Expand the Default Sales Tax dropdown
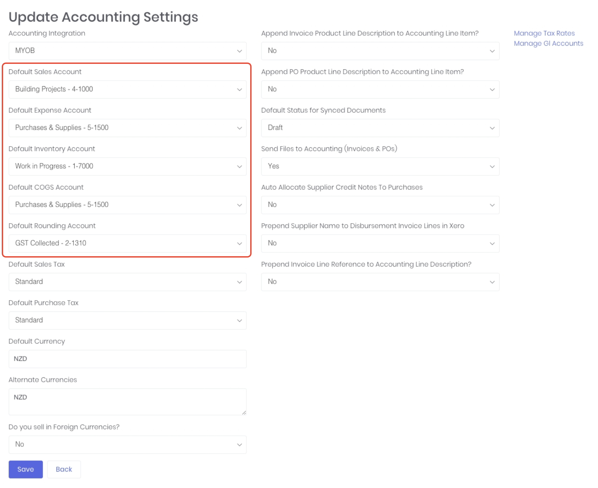The image size is (598, 488). tap(128, 282)
